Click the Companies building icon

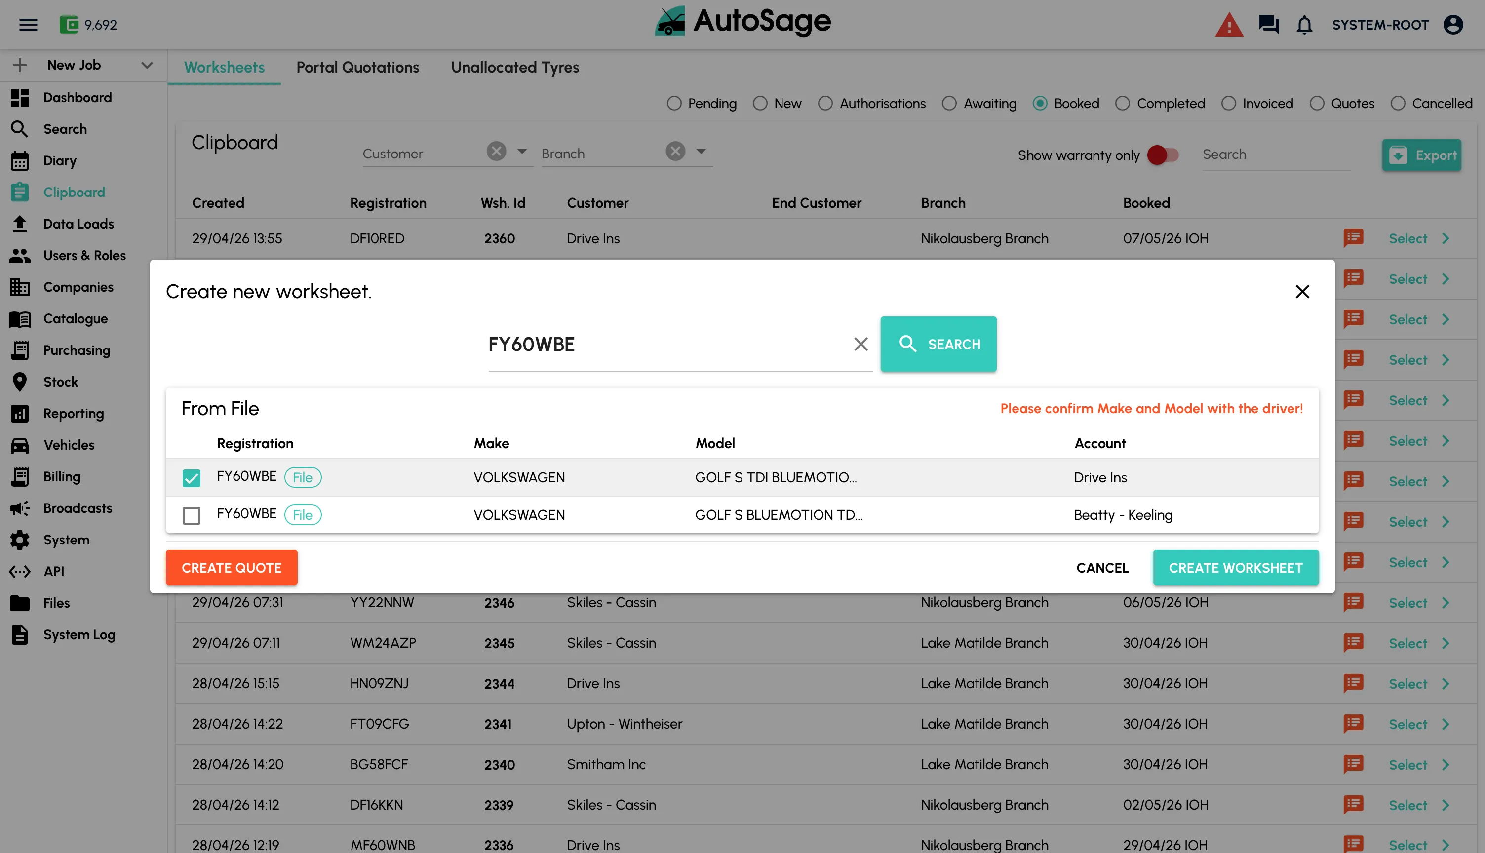point(20,287)
